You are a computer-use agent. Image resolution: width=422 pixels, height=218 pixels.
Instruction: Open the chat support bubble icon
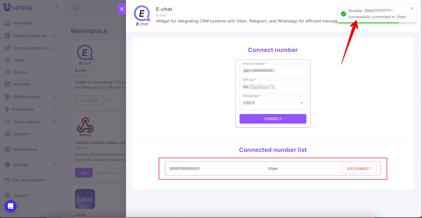click(11, 206)
